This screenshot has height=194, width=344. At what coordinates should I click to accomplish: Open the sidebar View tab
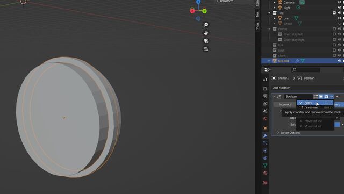click(257, 26)
